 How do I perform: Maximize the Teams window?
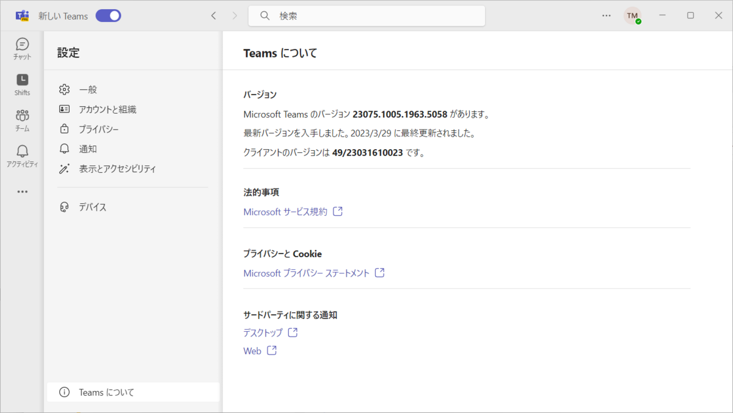pyautogui.click(x=690, y=16)
